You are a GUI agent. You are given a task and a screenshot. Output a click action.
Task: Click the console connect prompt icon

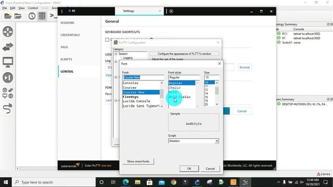[x=53, y=16]
